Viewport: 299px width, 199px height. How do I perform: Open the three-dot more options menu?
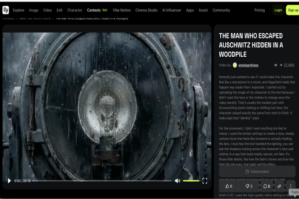click(x=291, y=186)
